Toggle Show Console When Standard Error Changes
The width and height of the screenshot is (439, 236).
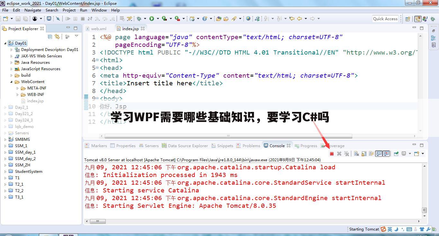click(386, 154)
